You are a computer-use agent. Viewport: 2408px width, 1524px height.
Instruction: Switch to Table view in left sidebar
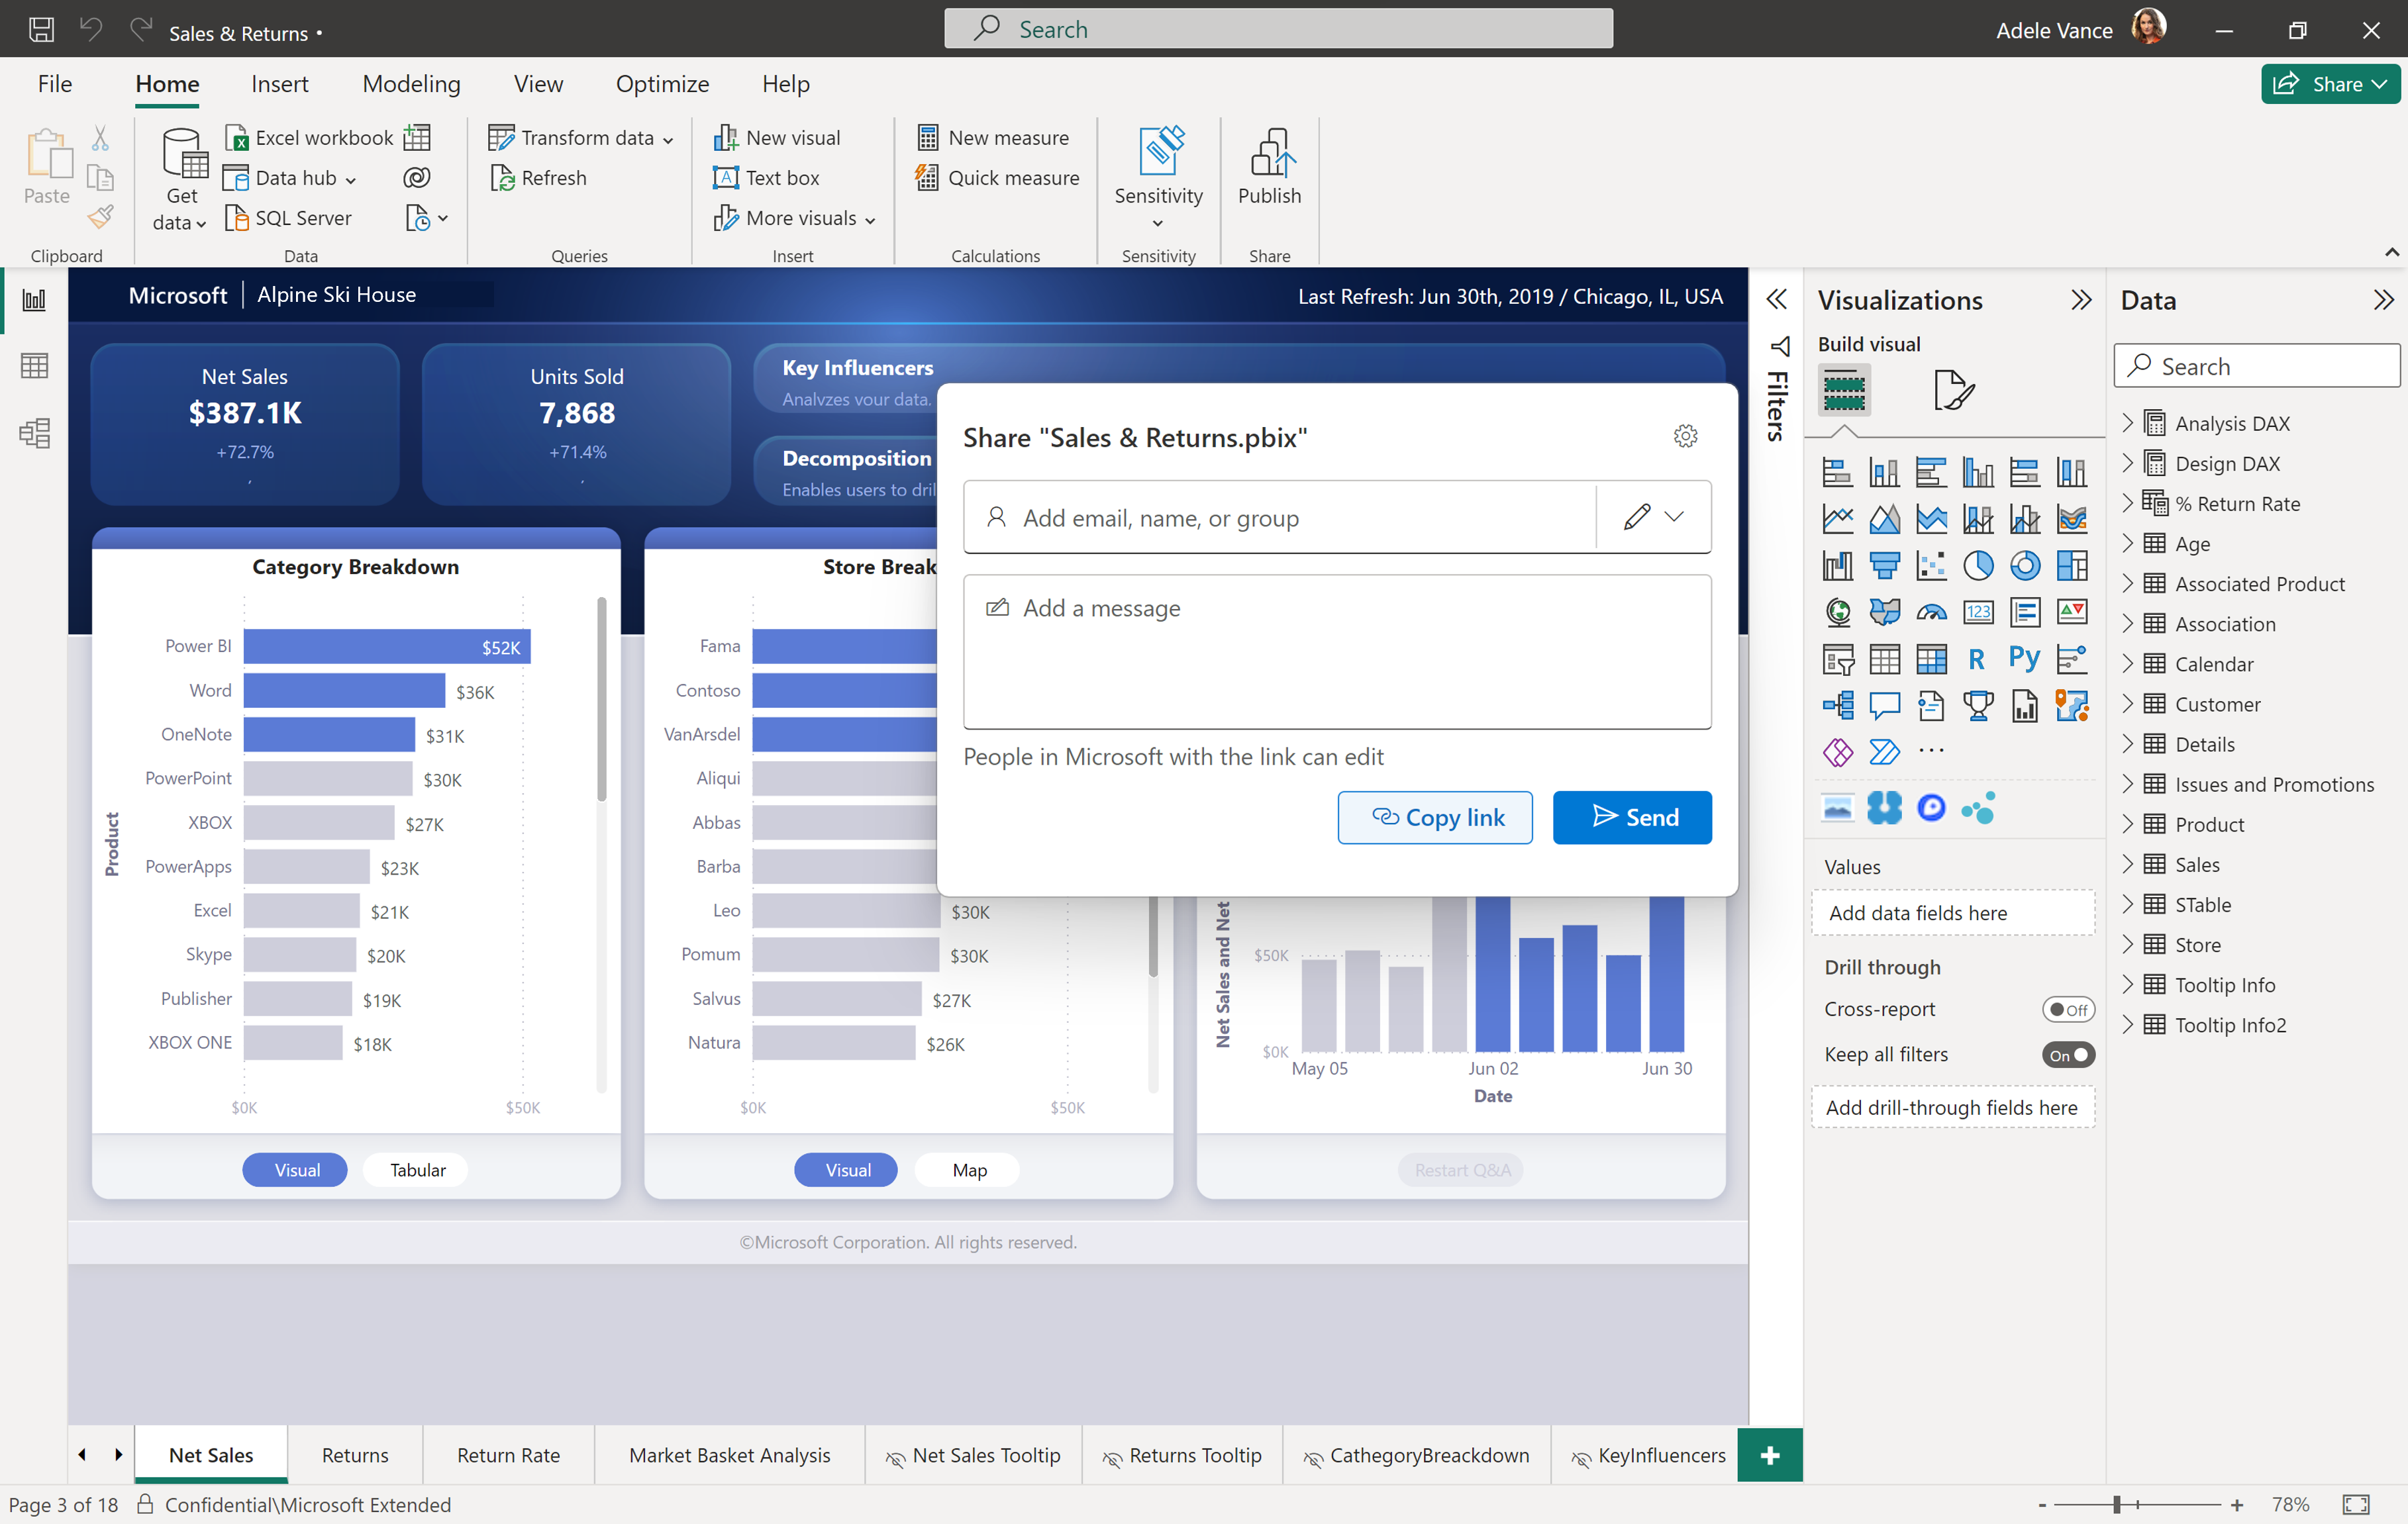(34, 365)
